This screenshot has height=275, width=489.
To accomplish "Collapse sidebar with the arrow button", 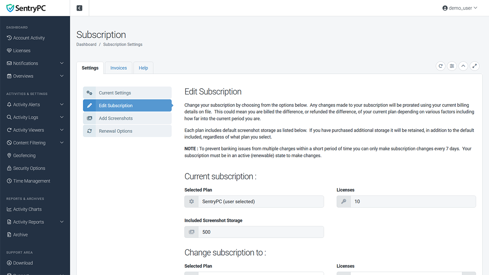I will [x=79, y=8].
